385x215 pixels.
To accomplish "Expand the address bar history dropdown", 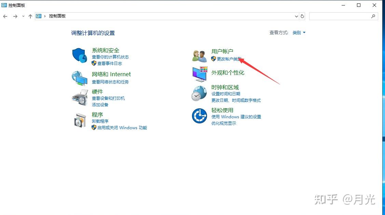I will point(296,16).
